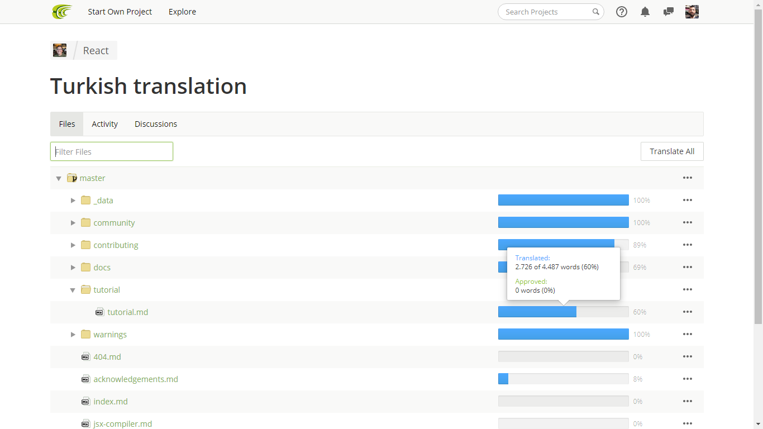Expand the contributing folder arrow
763x429 pixels.
coord(73,245)
